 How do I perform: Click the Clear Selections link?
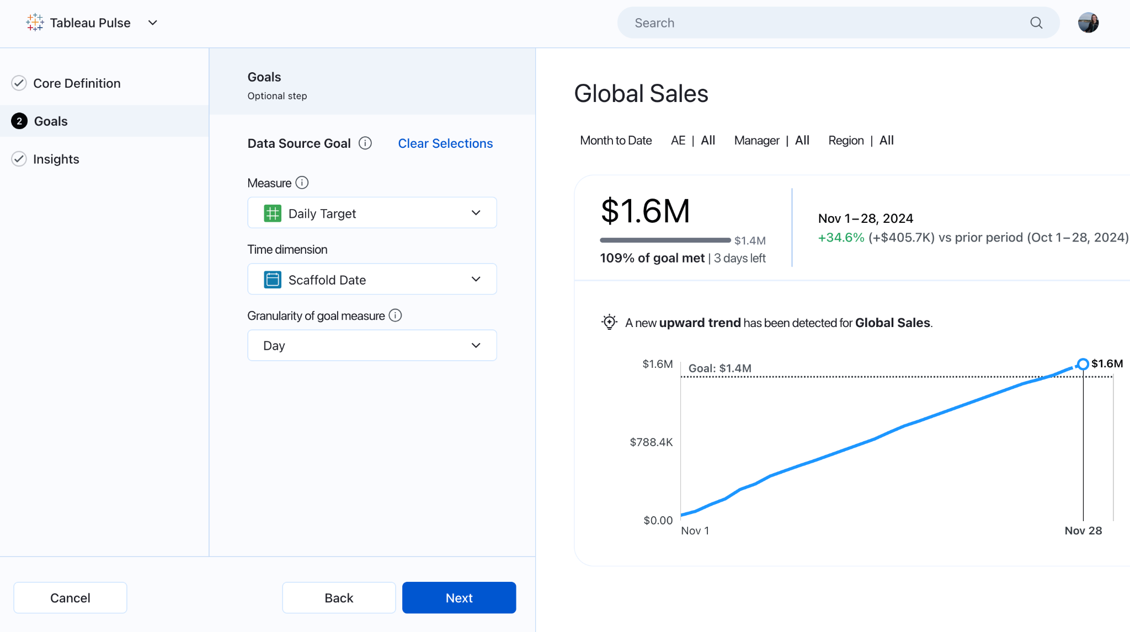pyautogui.click(x=445, y=143)
